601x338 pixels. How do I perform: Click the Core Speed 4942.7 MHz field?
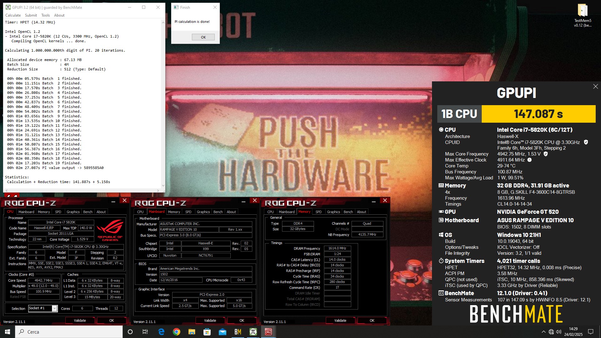(44, 280)
